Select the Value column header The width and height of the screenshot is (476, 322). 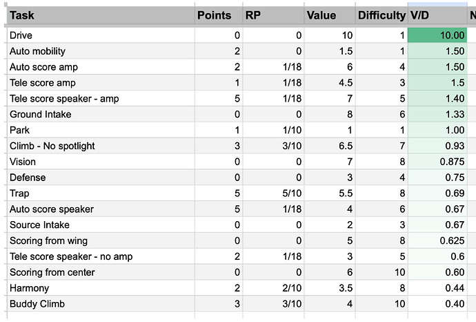(330, 15)
